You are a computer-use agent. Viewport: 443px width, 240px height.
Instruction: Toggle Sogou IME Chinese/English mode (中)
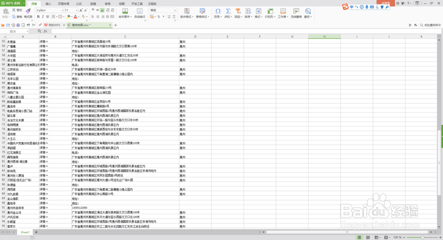pos(351,7)
